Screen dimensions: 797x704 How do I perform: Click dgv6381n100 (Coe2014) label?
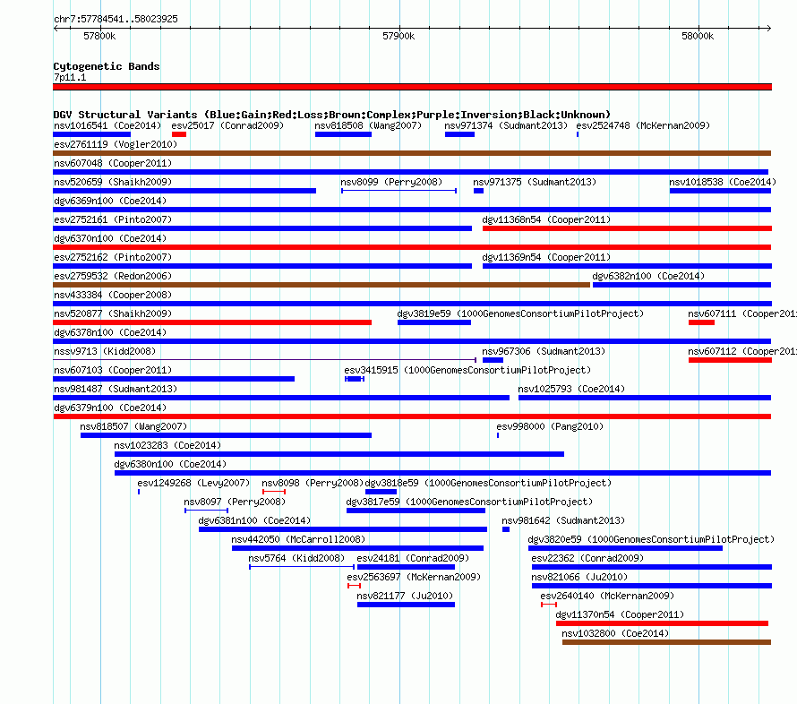254,520
